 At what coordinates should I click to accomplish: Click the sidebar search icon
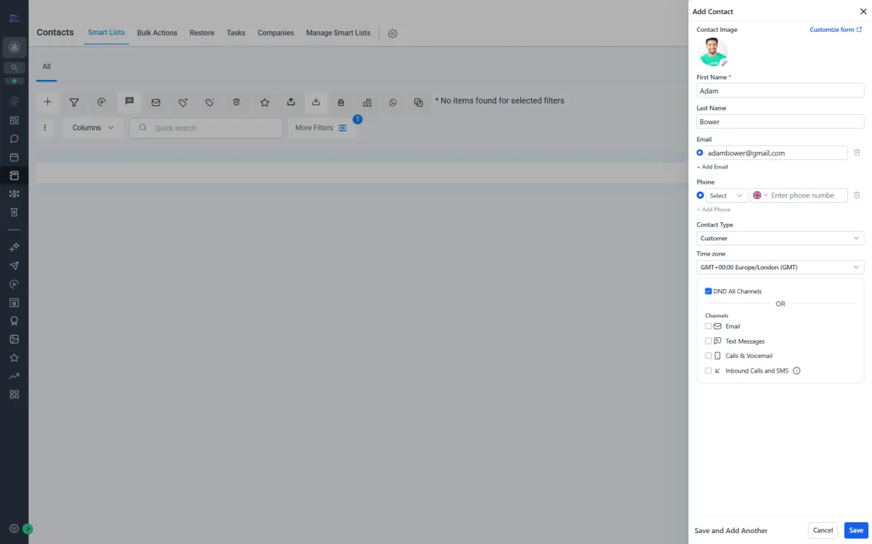coord(14,68)
